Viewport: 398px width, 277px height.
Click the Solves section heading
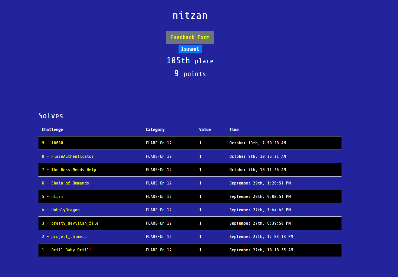pyautogui.click(x=51, y=116)
